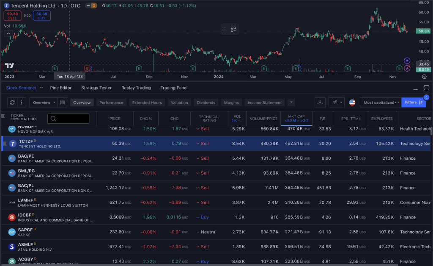Toggle the D data-mode pill in chart header
The width and height of the screenshot is (433, 266).
coord(91,6)
